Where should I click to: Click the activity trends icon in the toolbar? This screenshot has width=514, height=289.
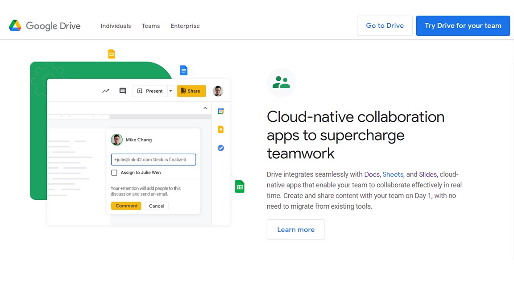pos(106,91)
